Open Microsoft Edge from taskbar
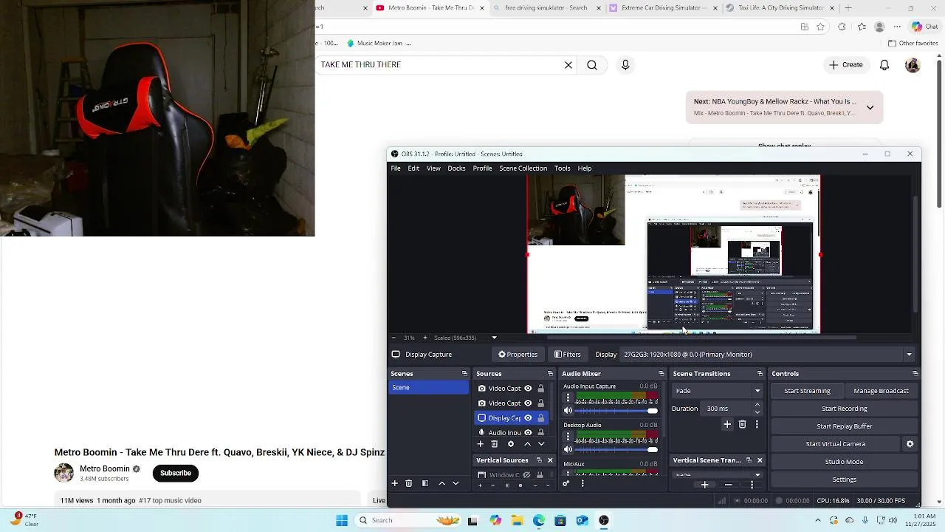Screen dimensions: 945x532 tap(539, 520)
